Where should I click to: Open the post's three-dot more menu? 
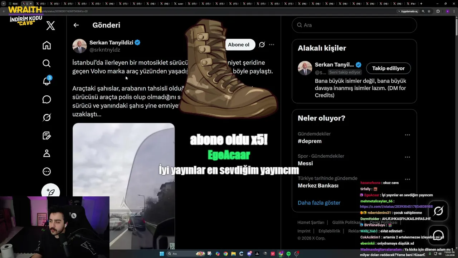pos(272,45)
